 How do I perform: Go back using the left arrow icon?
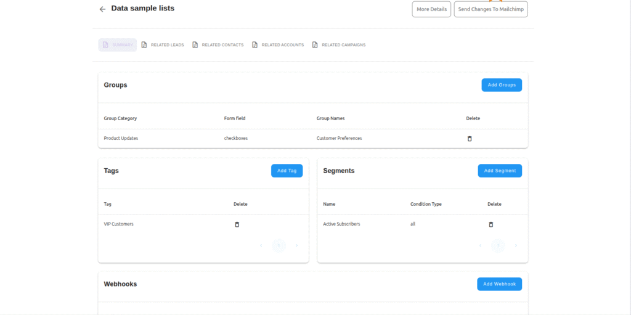103,9
